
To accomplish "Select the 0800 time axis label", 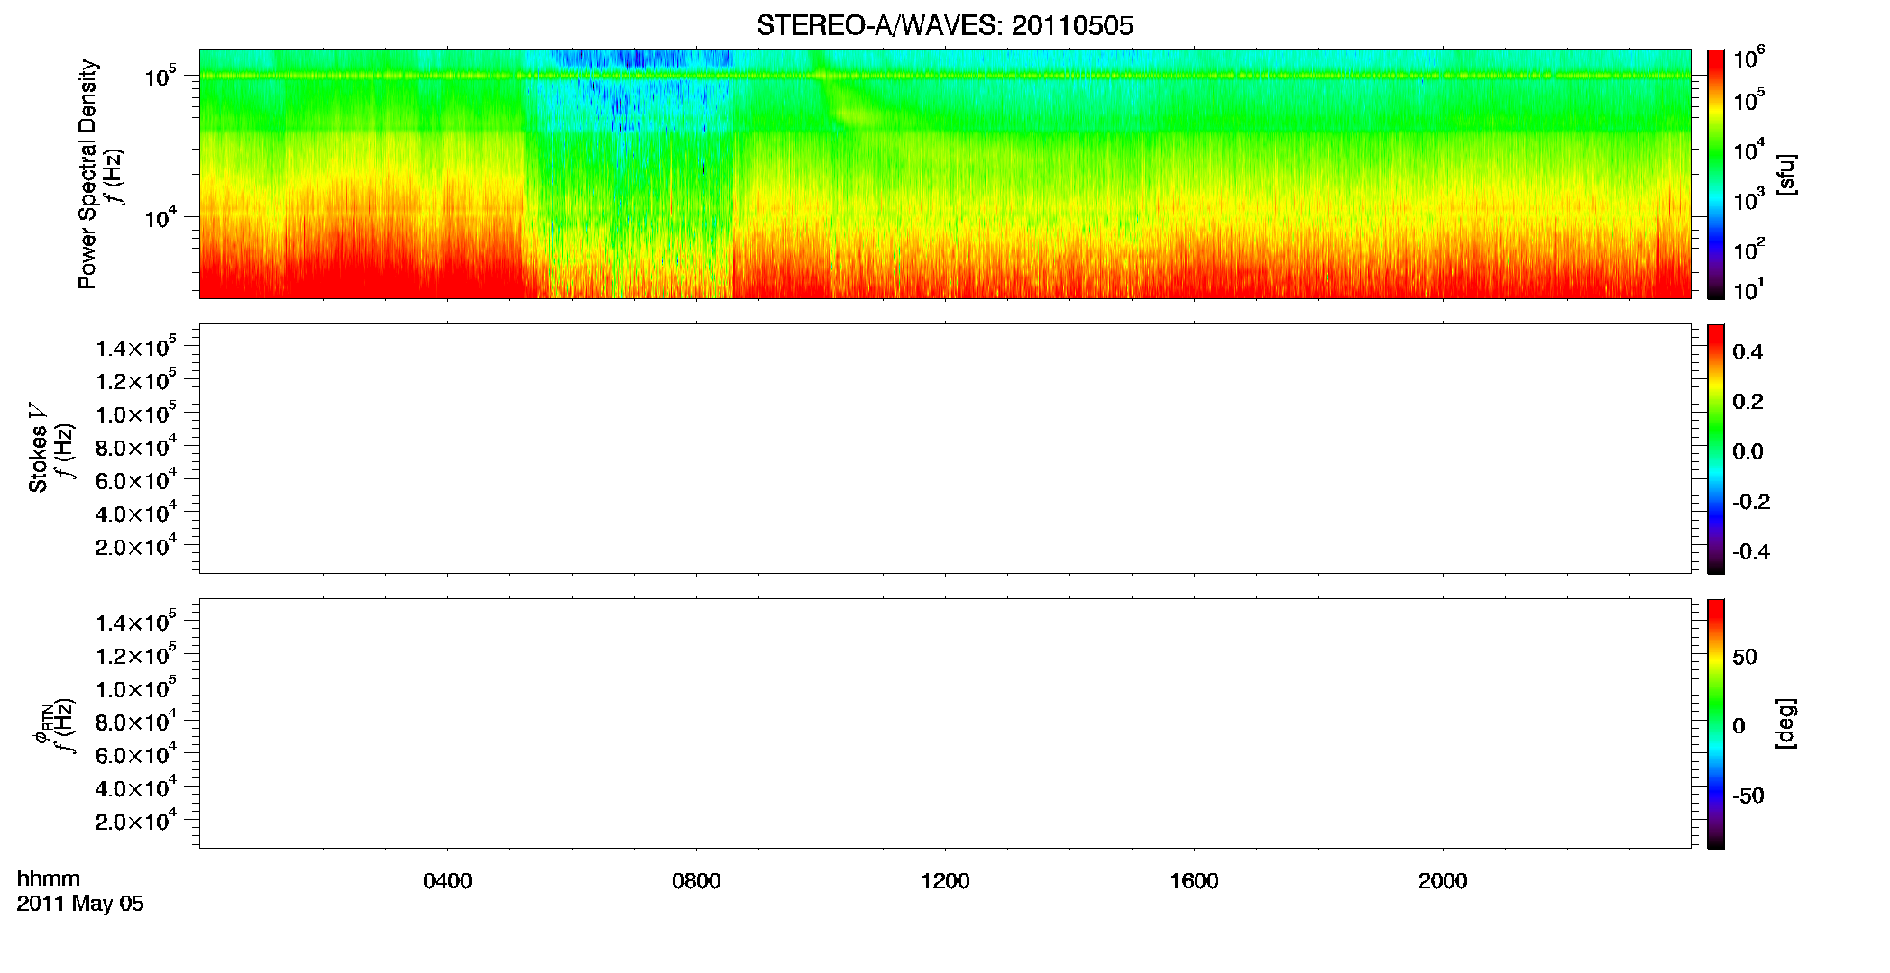I will coord(696,881).
